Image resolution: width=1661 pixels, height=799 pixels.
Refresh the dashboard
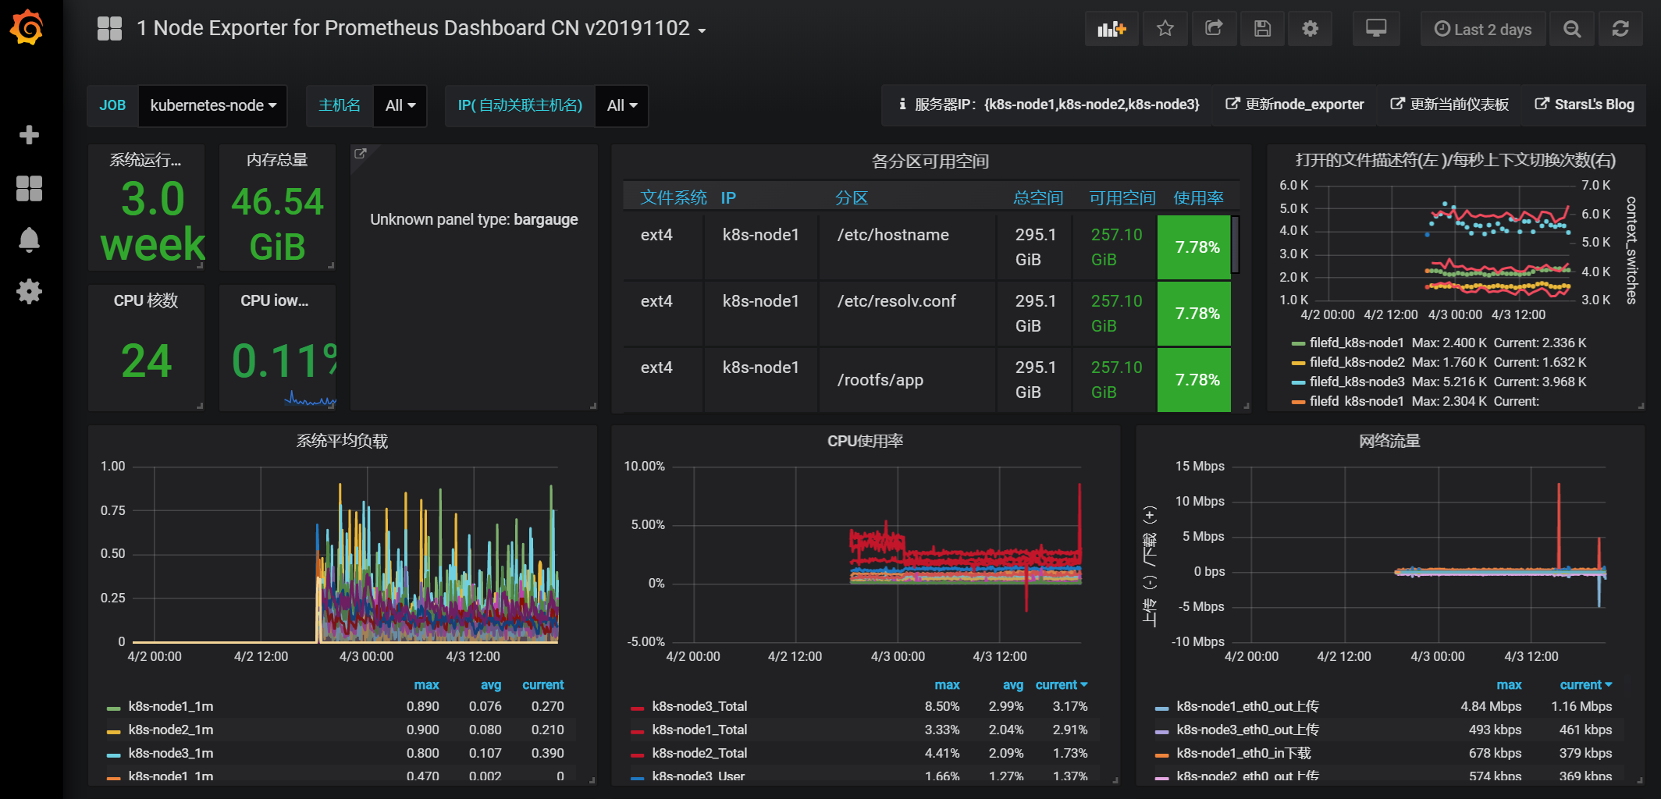[x=1620, y=29]
